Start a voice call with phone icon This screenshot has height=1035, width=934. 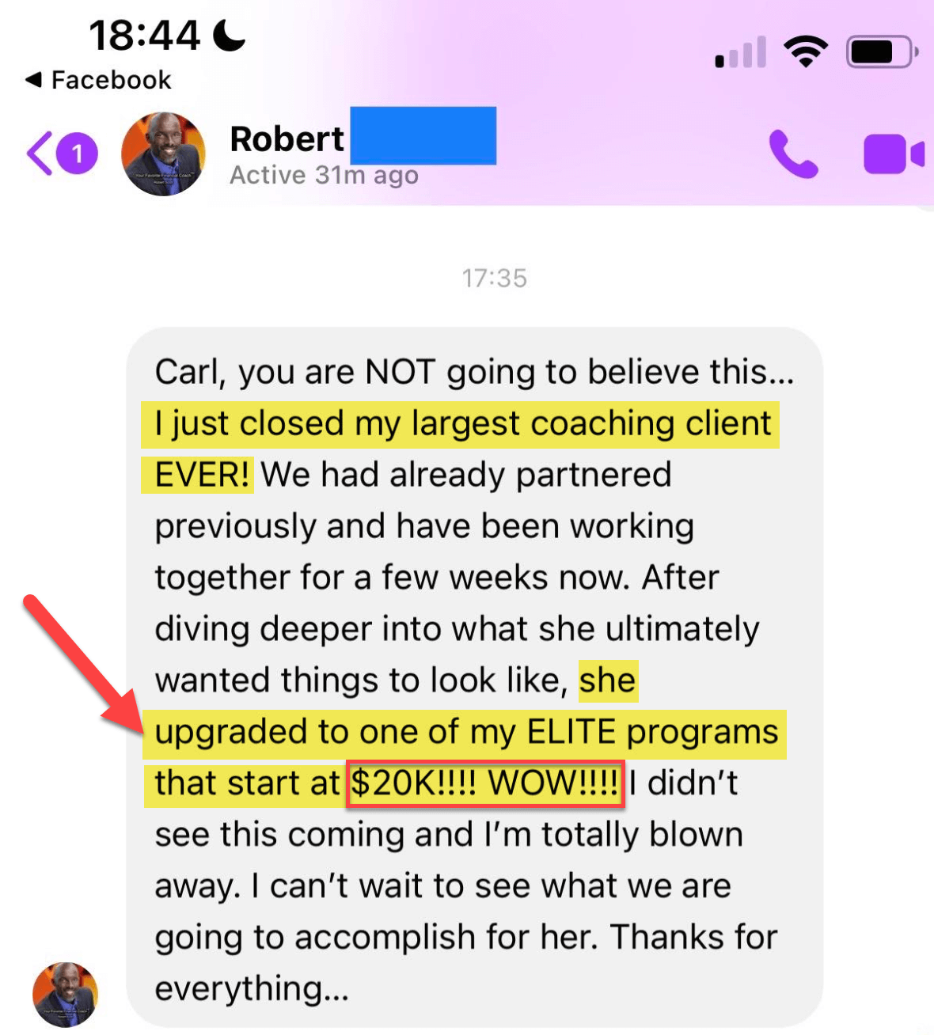793,154
